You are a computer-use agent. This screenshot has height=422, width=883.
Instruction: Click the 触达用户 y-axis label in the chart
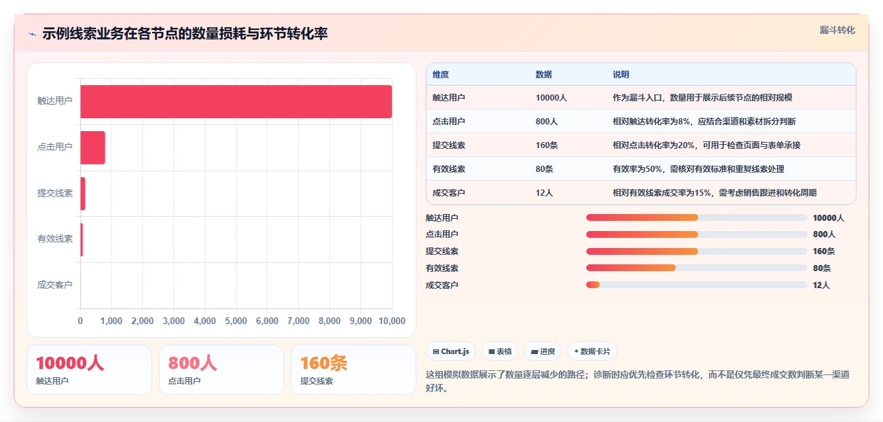(x=55, y=101)
